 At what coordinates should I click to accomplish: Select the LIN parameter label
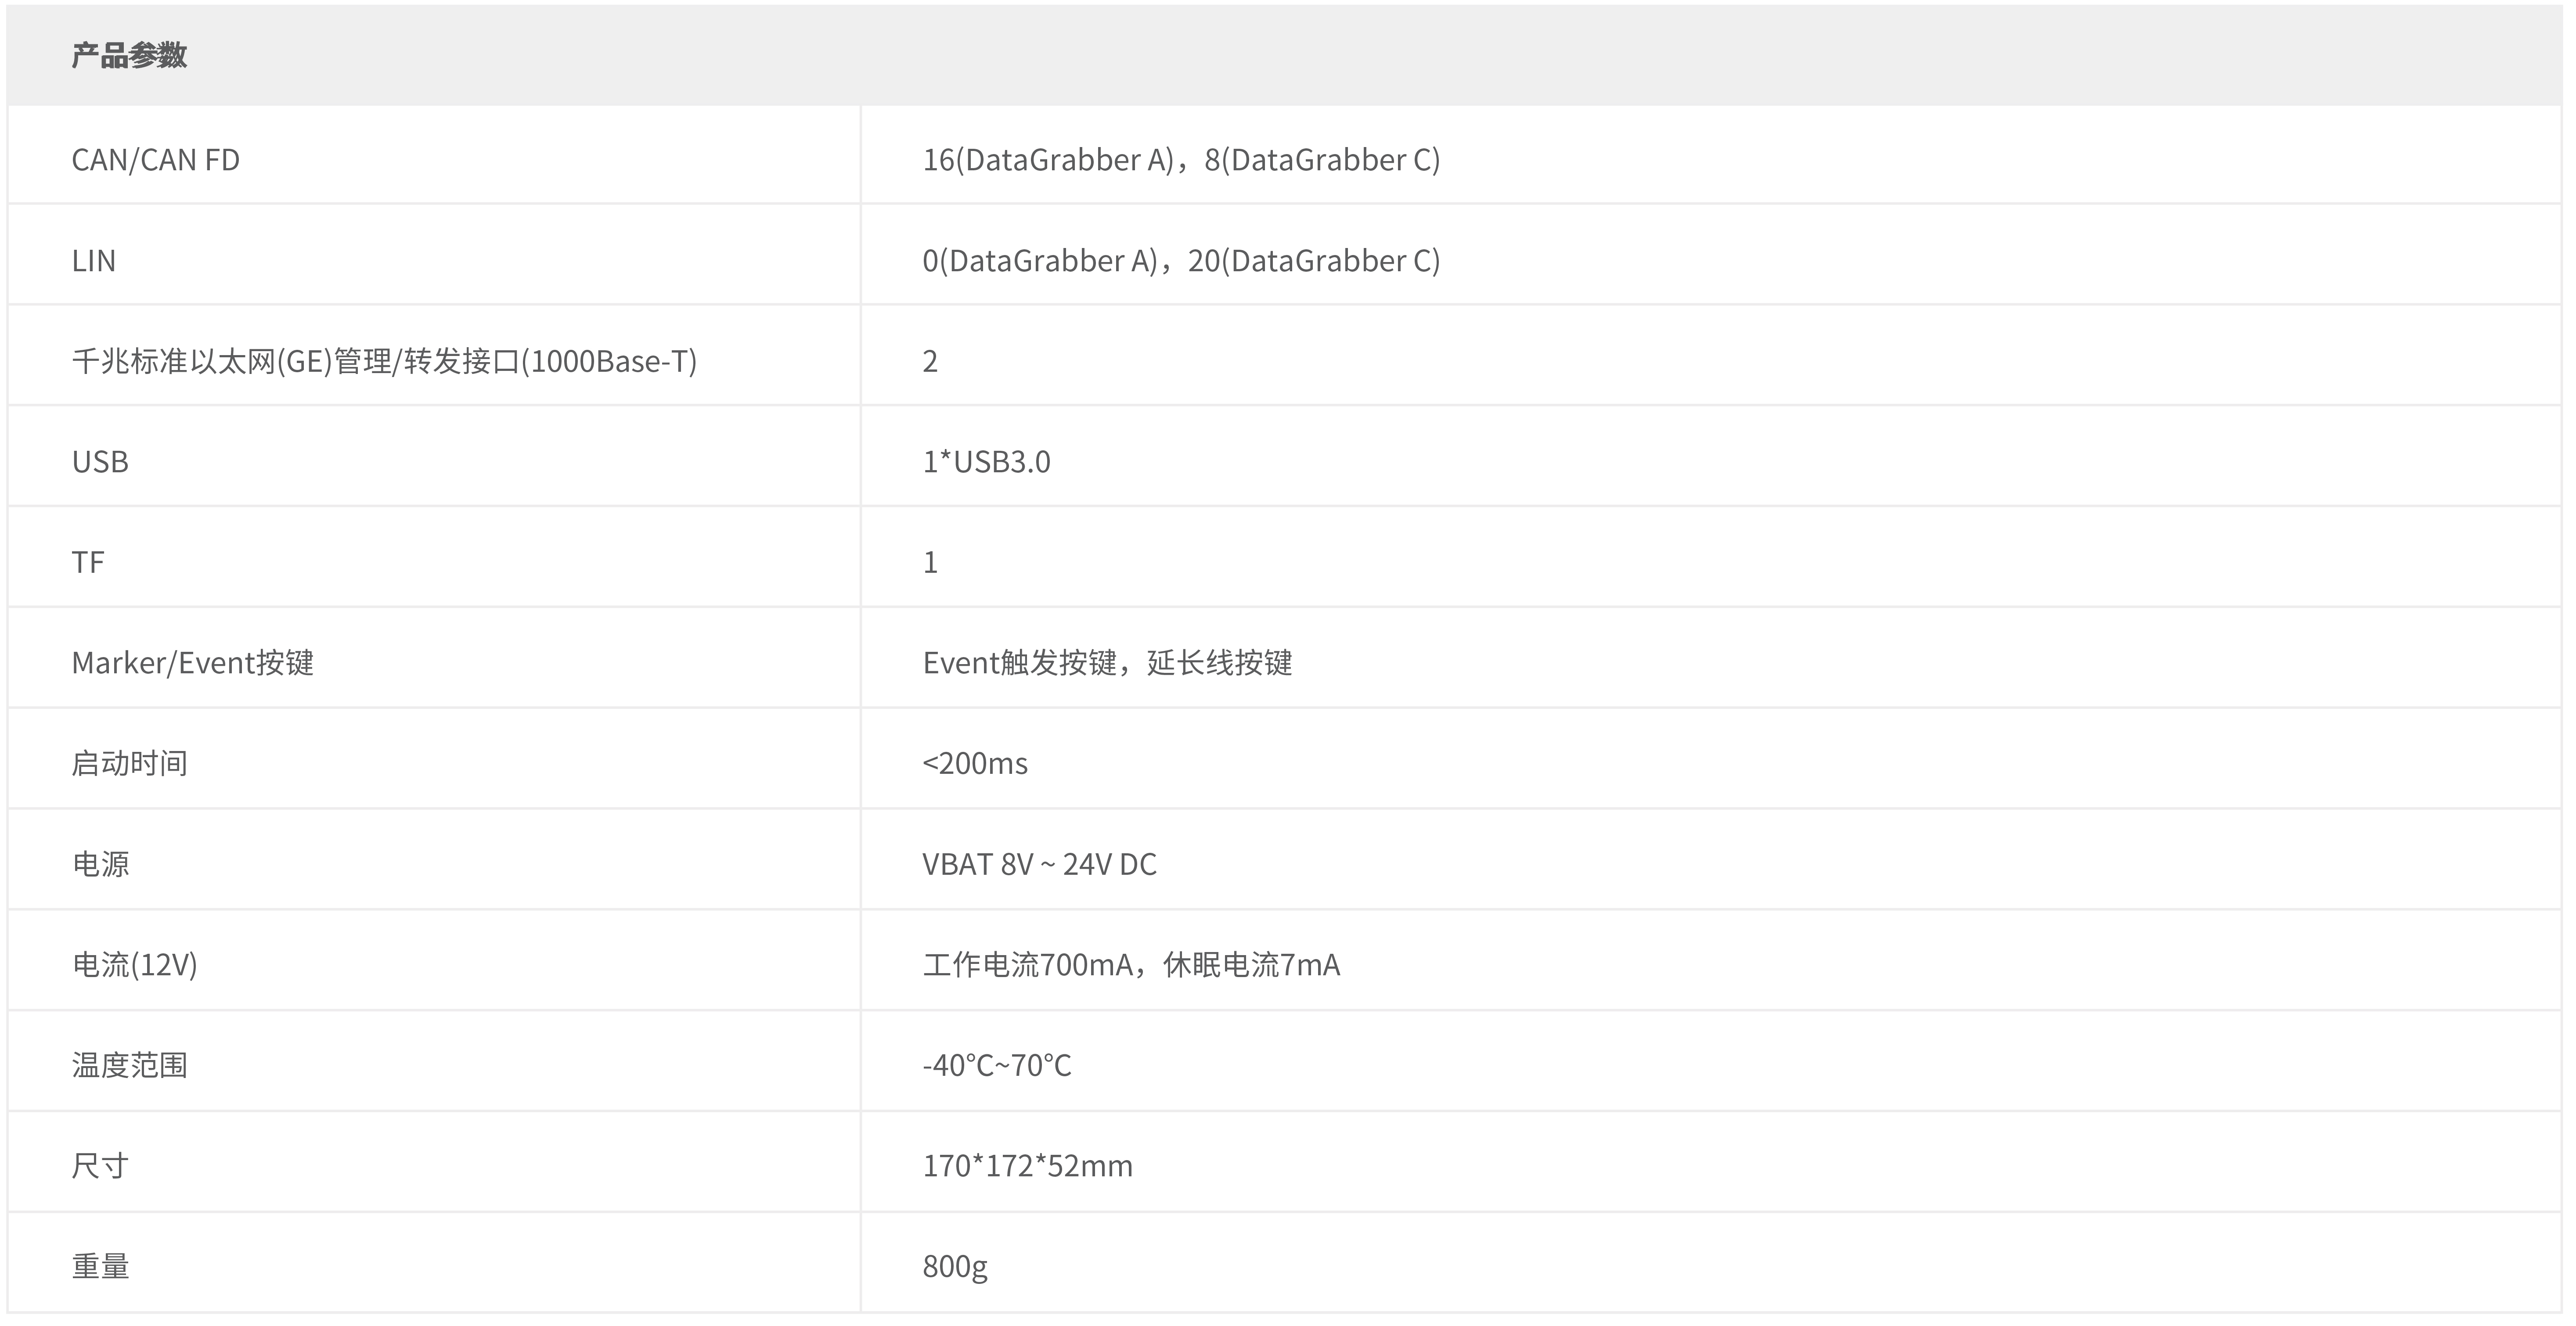(94, 261)
